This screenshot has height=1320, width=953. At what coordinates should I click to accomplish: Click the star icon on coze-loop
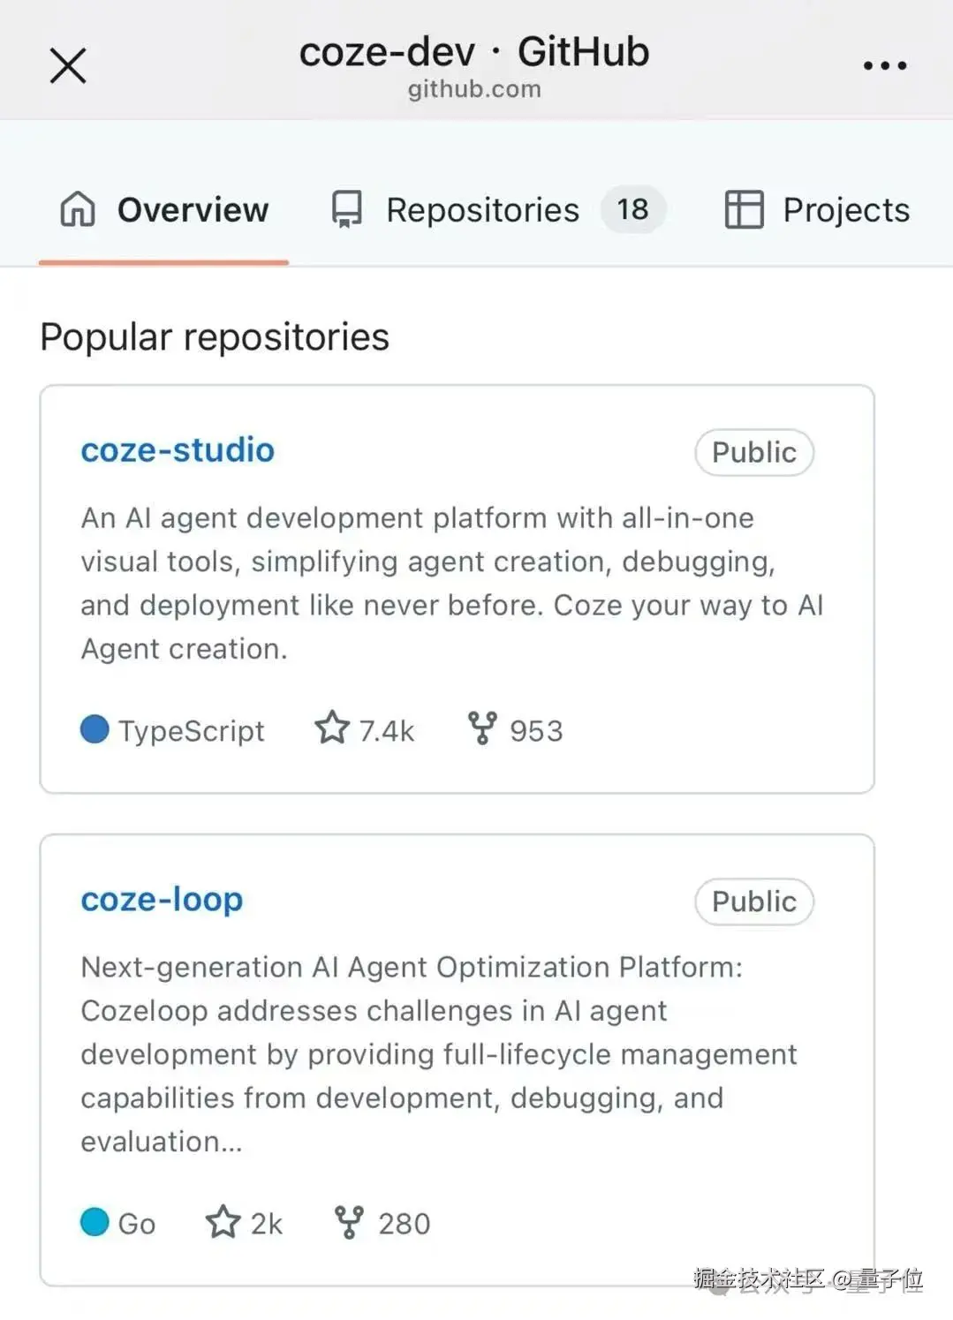(223, 1222)
